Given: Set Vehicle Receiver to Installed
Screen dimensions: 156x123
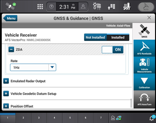Looking at the screenshot, I should 118,37.
